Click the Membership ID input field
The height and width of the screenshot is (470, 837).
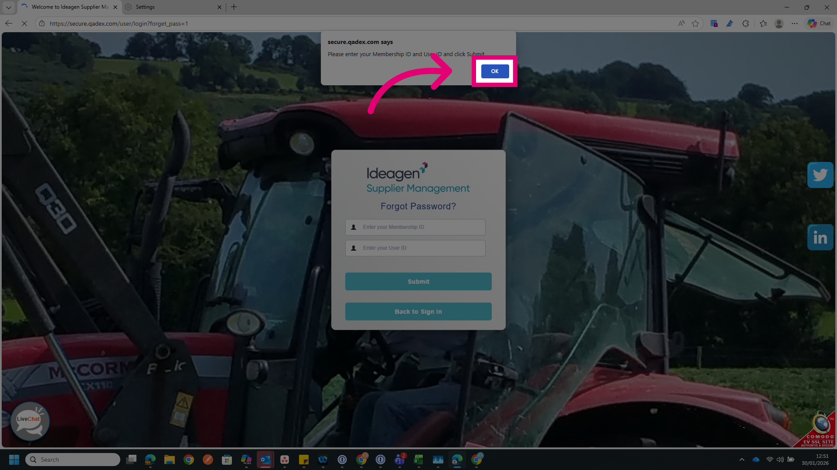click(415, 227)
